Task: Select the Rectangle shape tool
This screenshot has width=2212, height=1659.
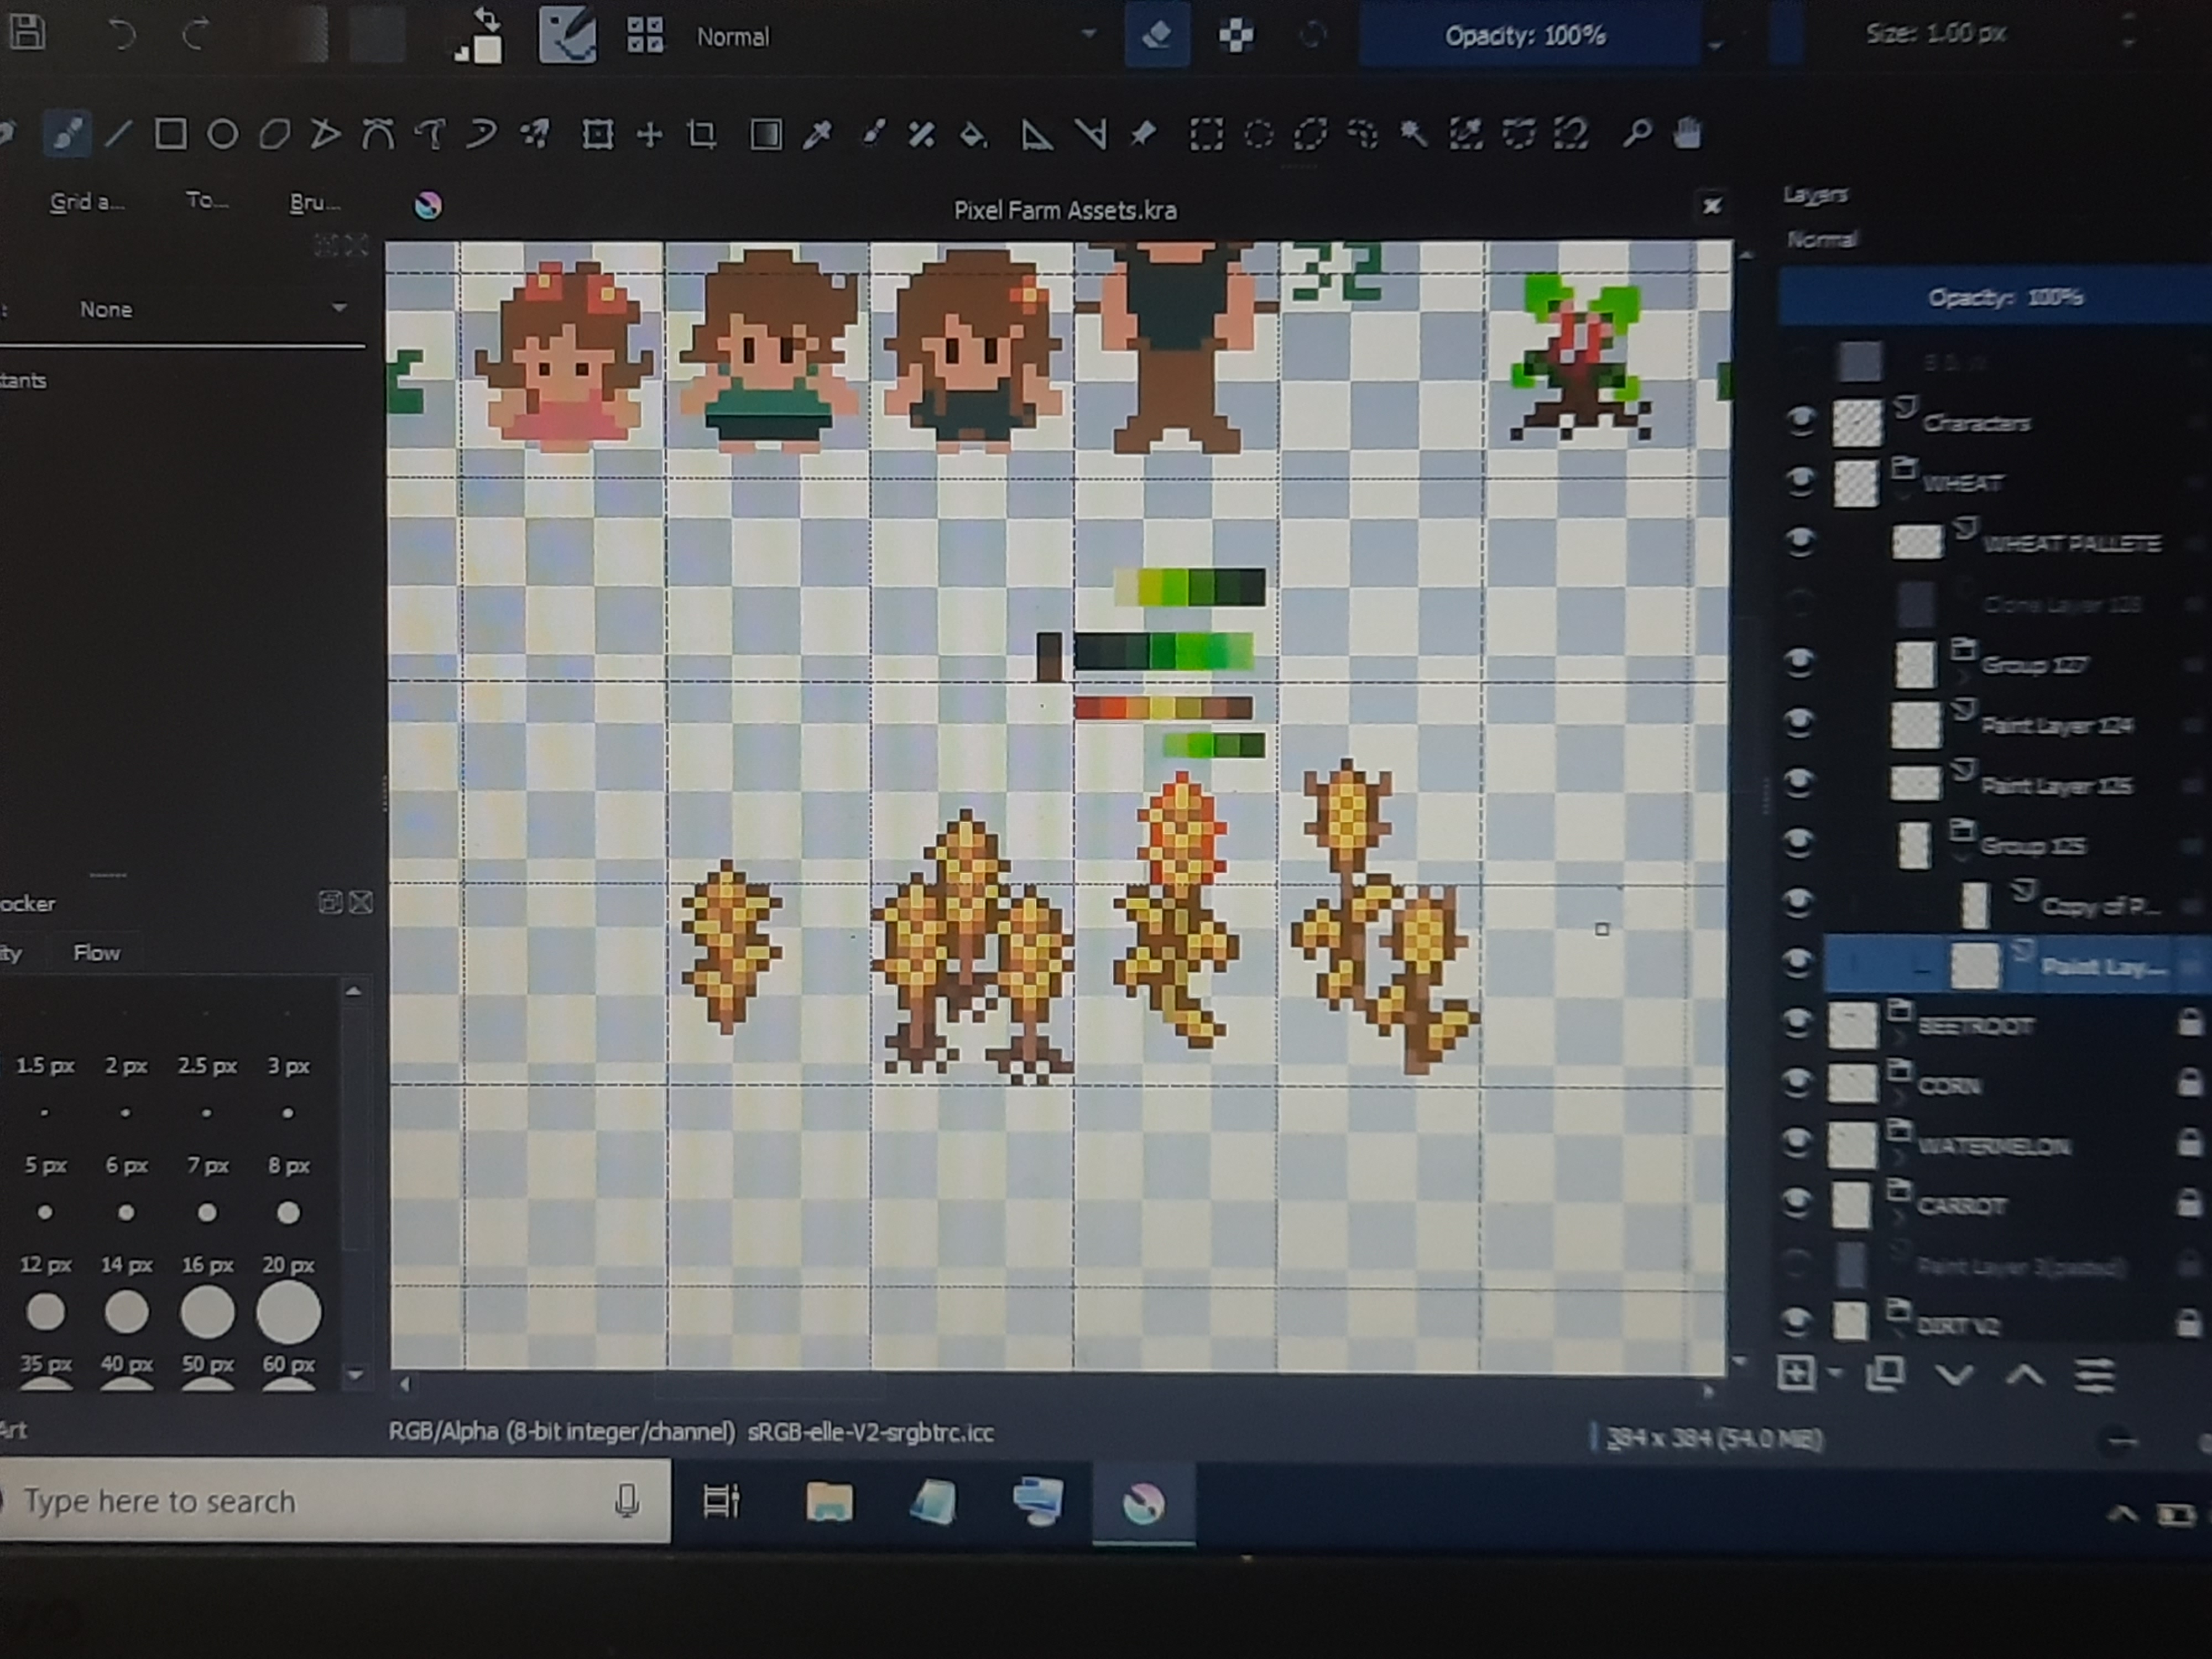Action: (x=171, y=134)
